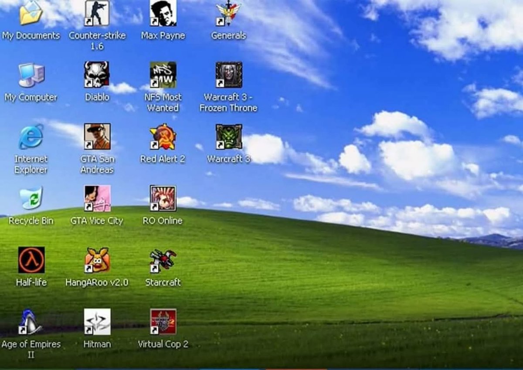Click the "Starcraft" label text
The image size is (523, 370).
tap(163, 282)
